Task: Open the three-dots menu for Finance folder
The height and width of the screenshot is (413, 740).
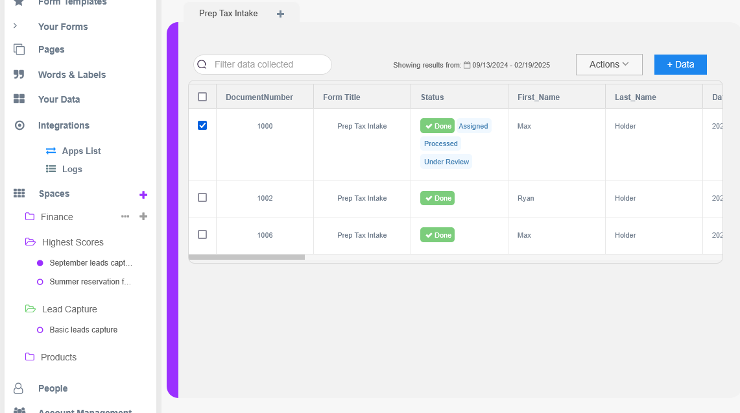Action: 125,216
